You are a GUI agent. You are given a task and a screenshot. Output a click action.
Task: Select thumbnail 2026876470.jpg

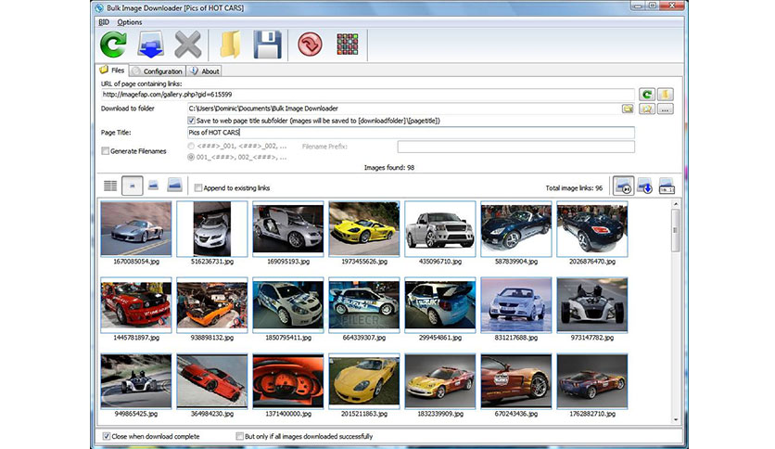(x=592, y=228)
